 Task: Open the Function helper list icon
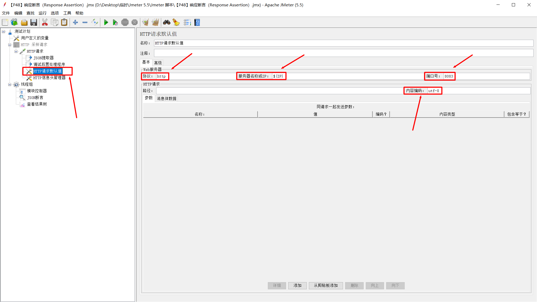click(x=187, y=22)
